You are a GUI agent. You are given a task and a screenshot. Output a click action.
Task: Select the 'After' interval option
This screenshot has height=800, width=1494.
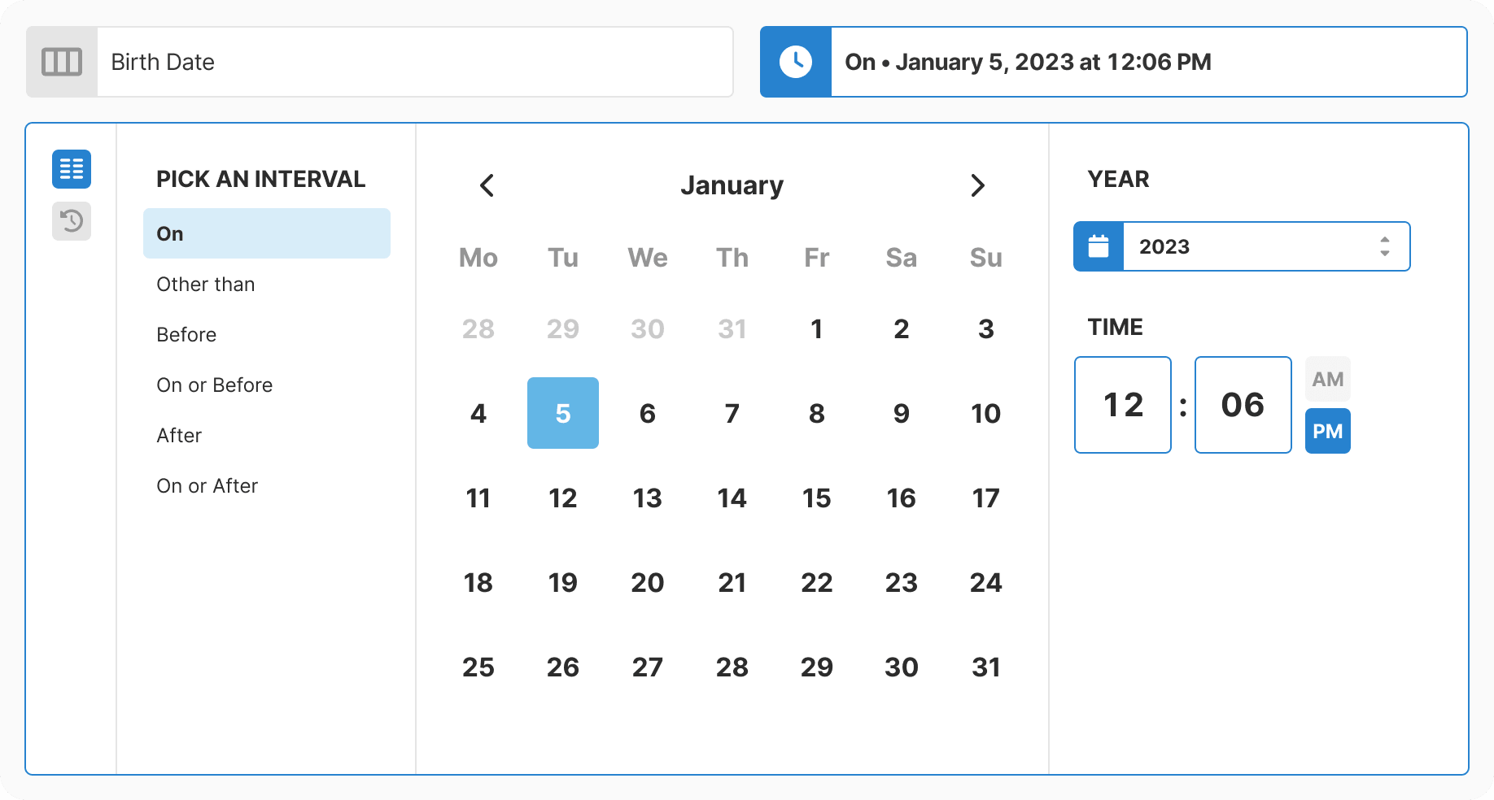(x=179, y=435)
